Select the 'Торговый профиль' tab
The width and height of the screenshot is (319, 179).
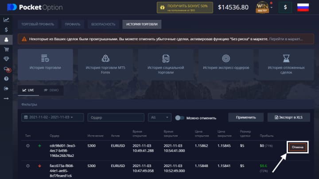37,24
